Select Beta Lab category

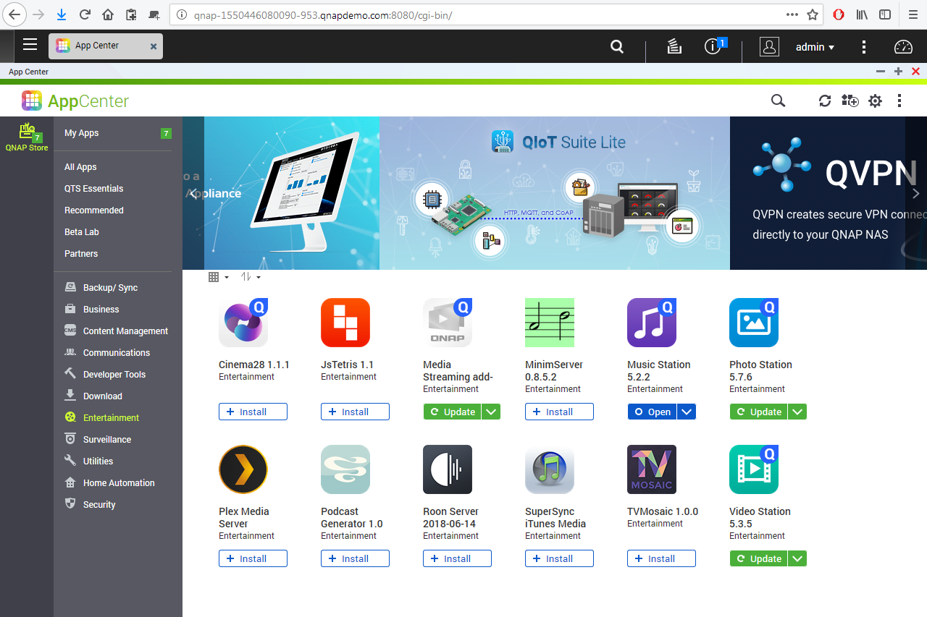pos(82,232)
